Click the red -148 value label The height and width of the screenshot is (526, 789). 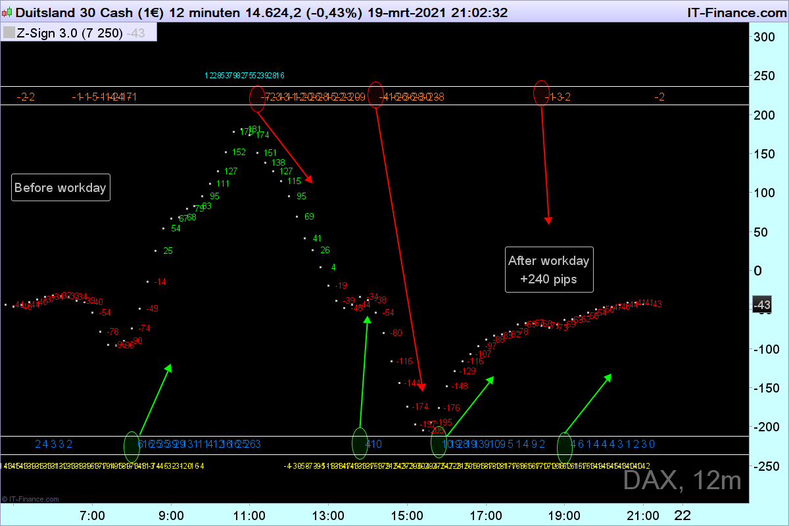[x=460, y=386]
